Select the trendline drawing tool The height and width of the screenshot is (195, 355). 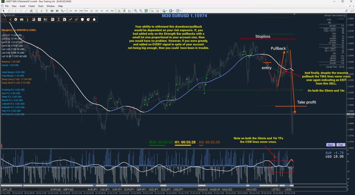pyautogui.click(x=26, y=11)
